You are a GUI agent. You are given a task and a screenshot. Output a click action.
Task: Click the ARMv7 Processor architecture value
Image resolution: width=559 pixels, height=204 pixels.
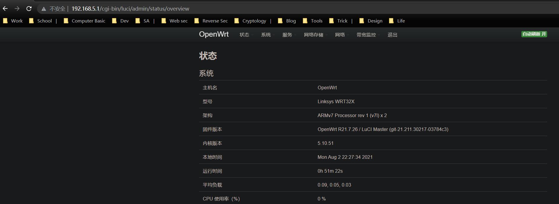click(352, 115)
